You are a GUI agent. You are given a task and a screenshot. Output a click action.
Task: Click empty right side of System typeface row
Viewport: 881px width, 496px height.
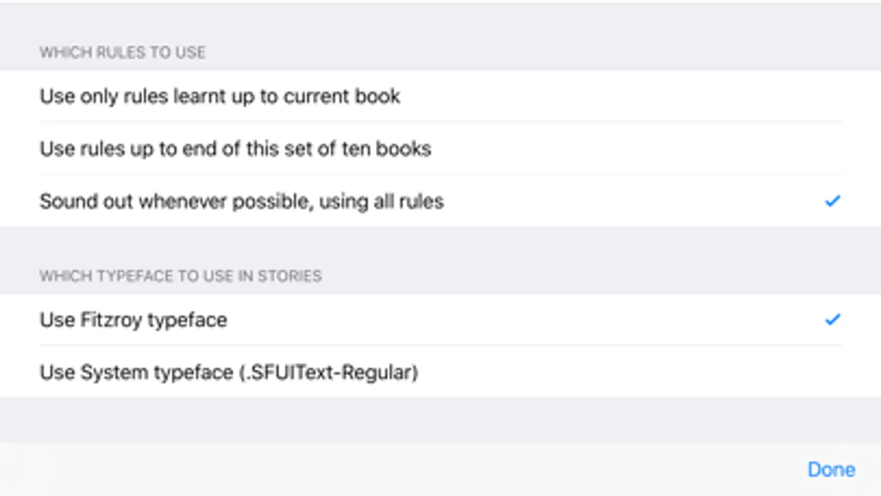[x=661, y=373]
